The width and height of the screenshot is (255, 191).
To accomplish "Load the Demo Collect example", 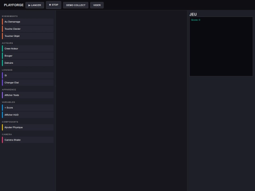I will pyautogui.click(x=76, y=5).
